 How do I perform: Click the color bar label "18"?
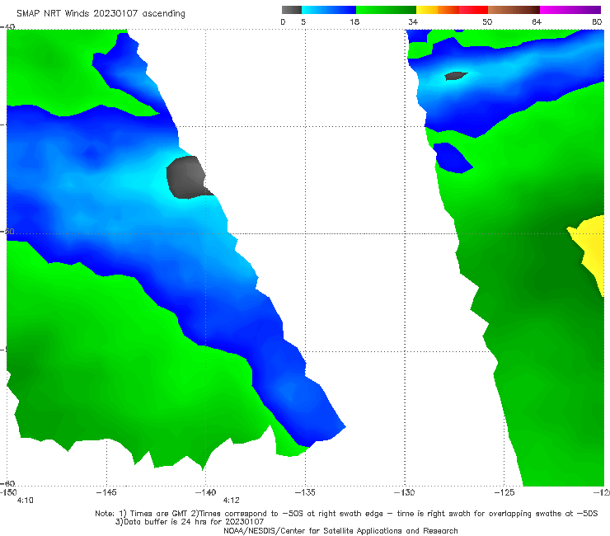click(x=354, y=21)
